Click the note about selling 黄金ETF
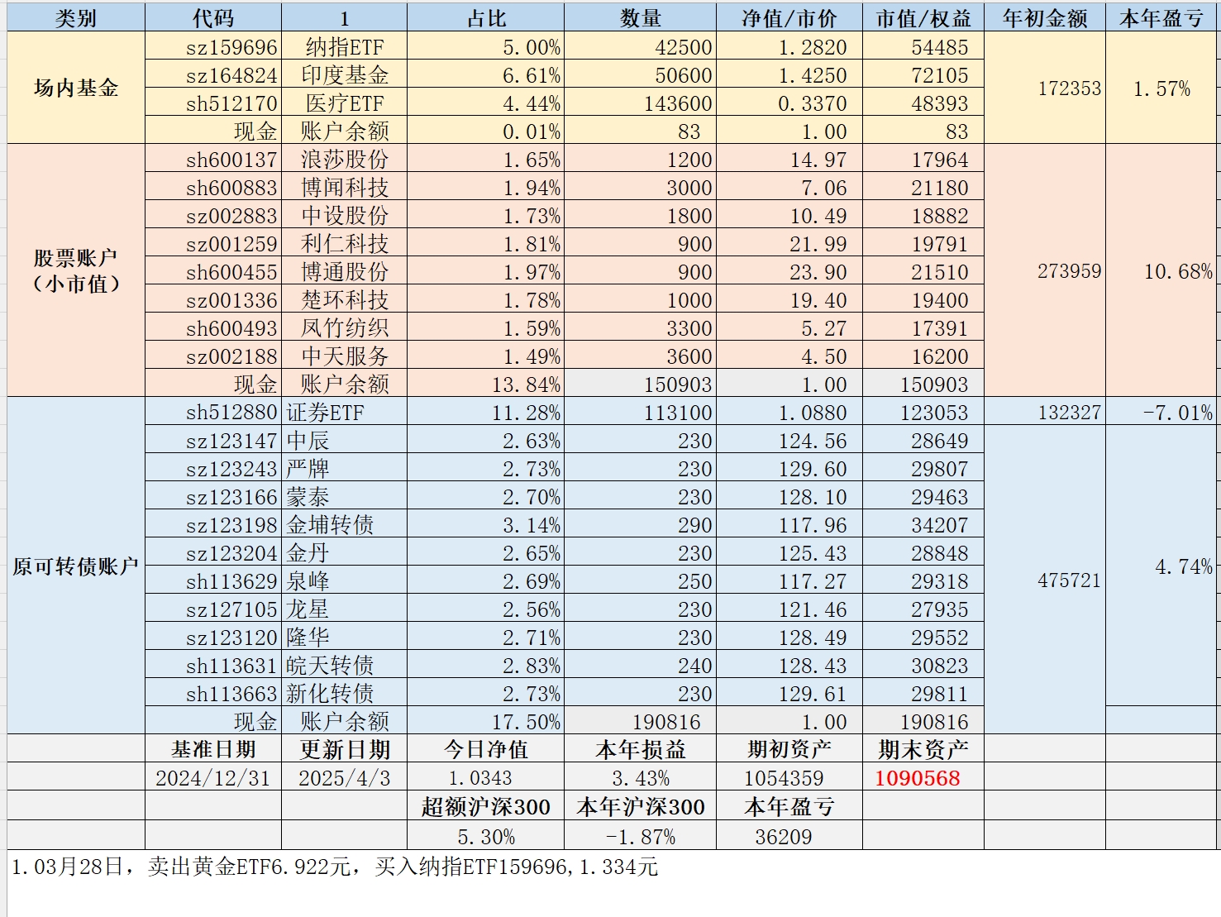The width and height of the screenshot is (1221, 917). click(335, 867)
